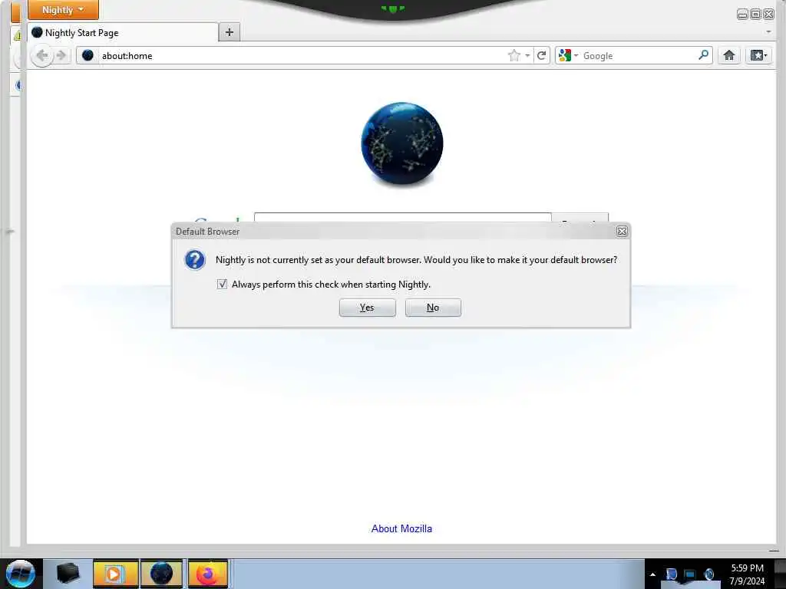
Task: Click Yes to set default browser
Action: click(x=368, y=308)
